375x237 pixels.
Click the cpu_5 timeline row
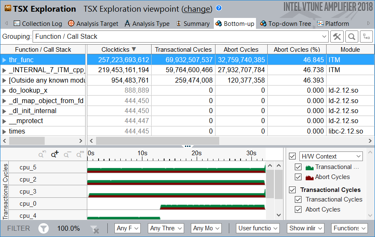pyautogui.click(x=176, y=167)
